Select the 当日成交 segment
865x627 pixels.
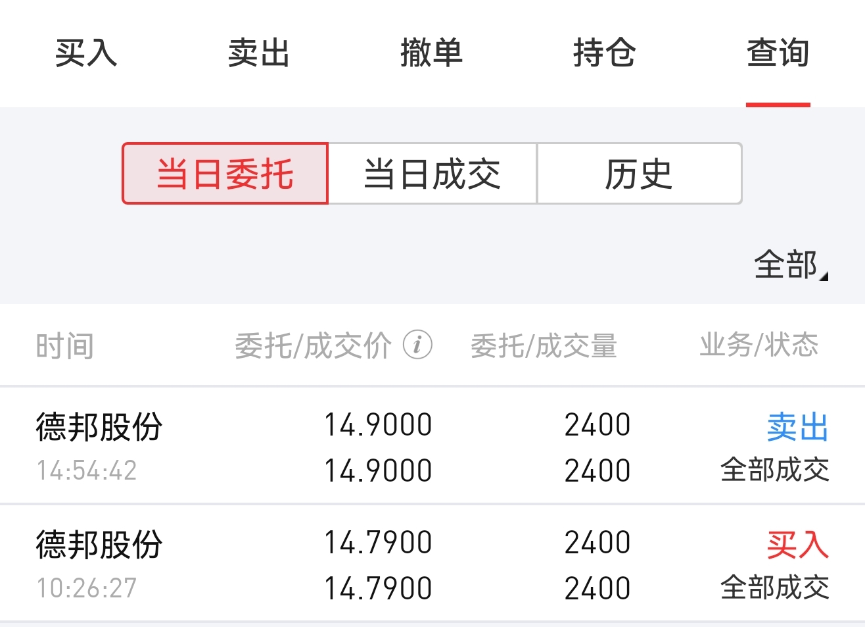point(432,174)
